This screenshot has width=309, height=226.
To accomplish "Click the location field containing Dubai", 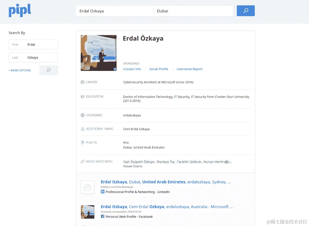I will coord(194,11).
